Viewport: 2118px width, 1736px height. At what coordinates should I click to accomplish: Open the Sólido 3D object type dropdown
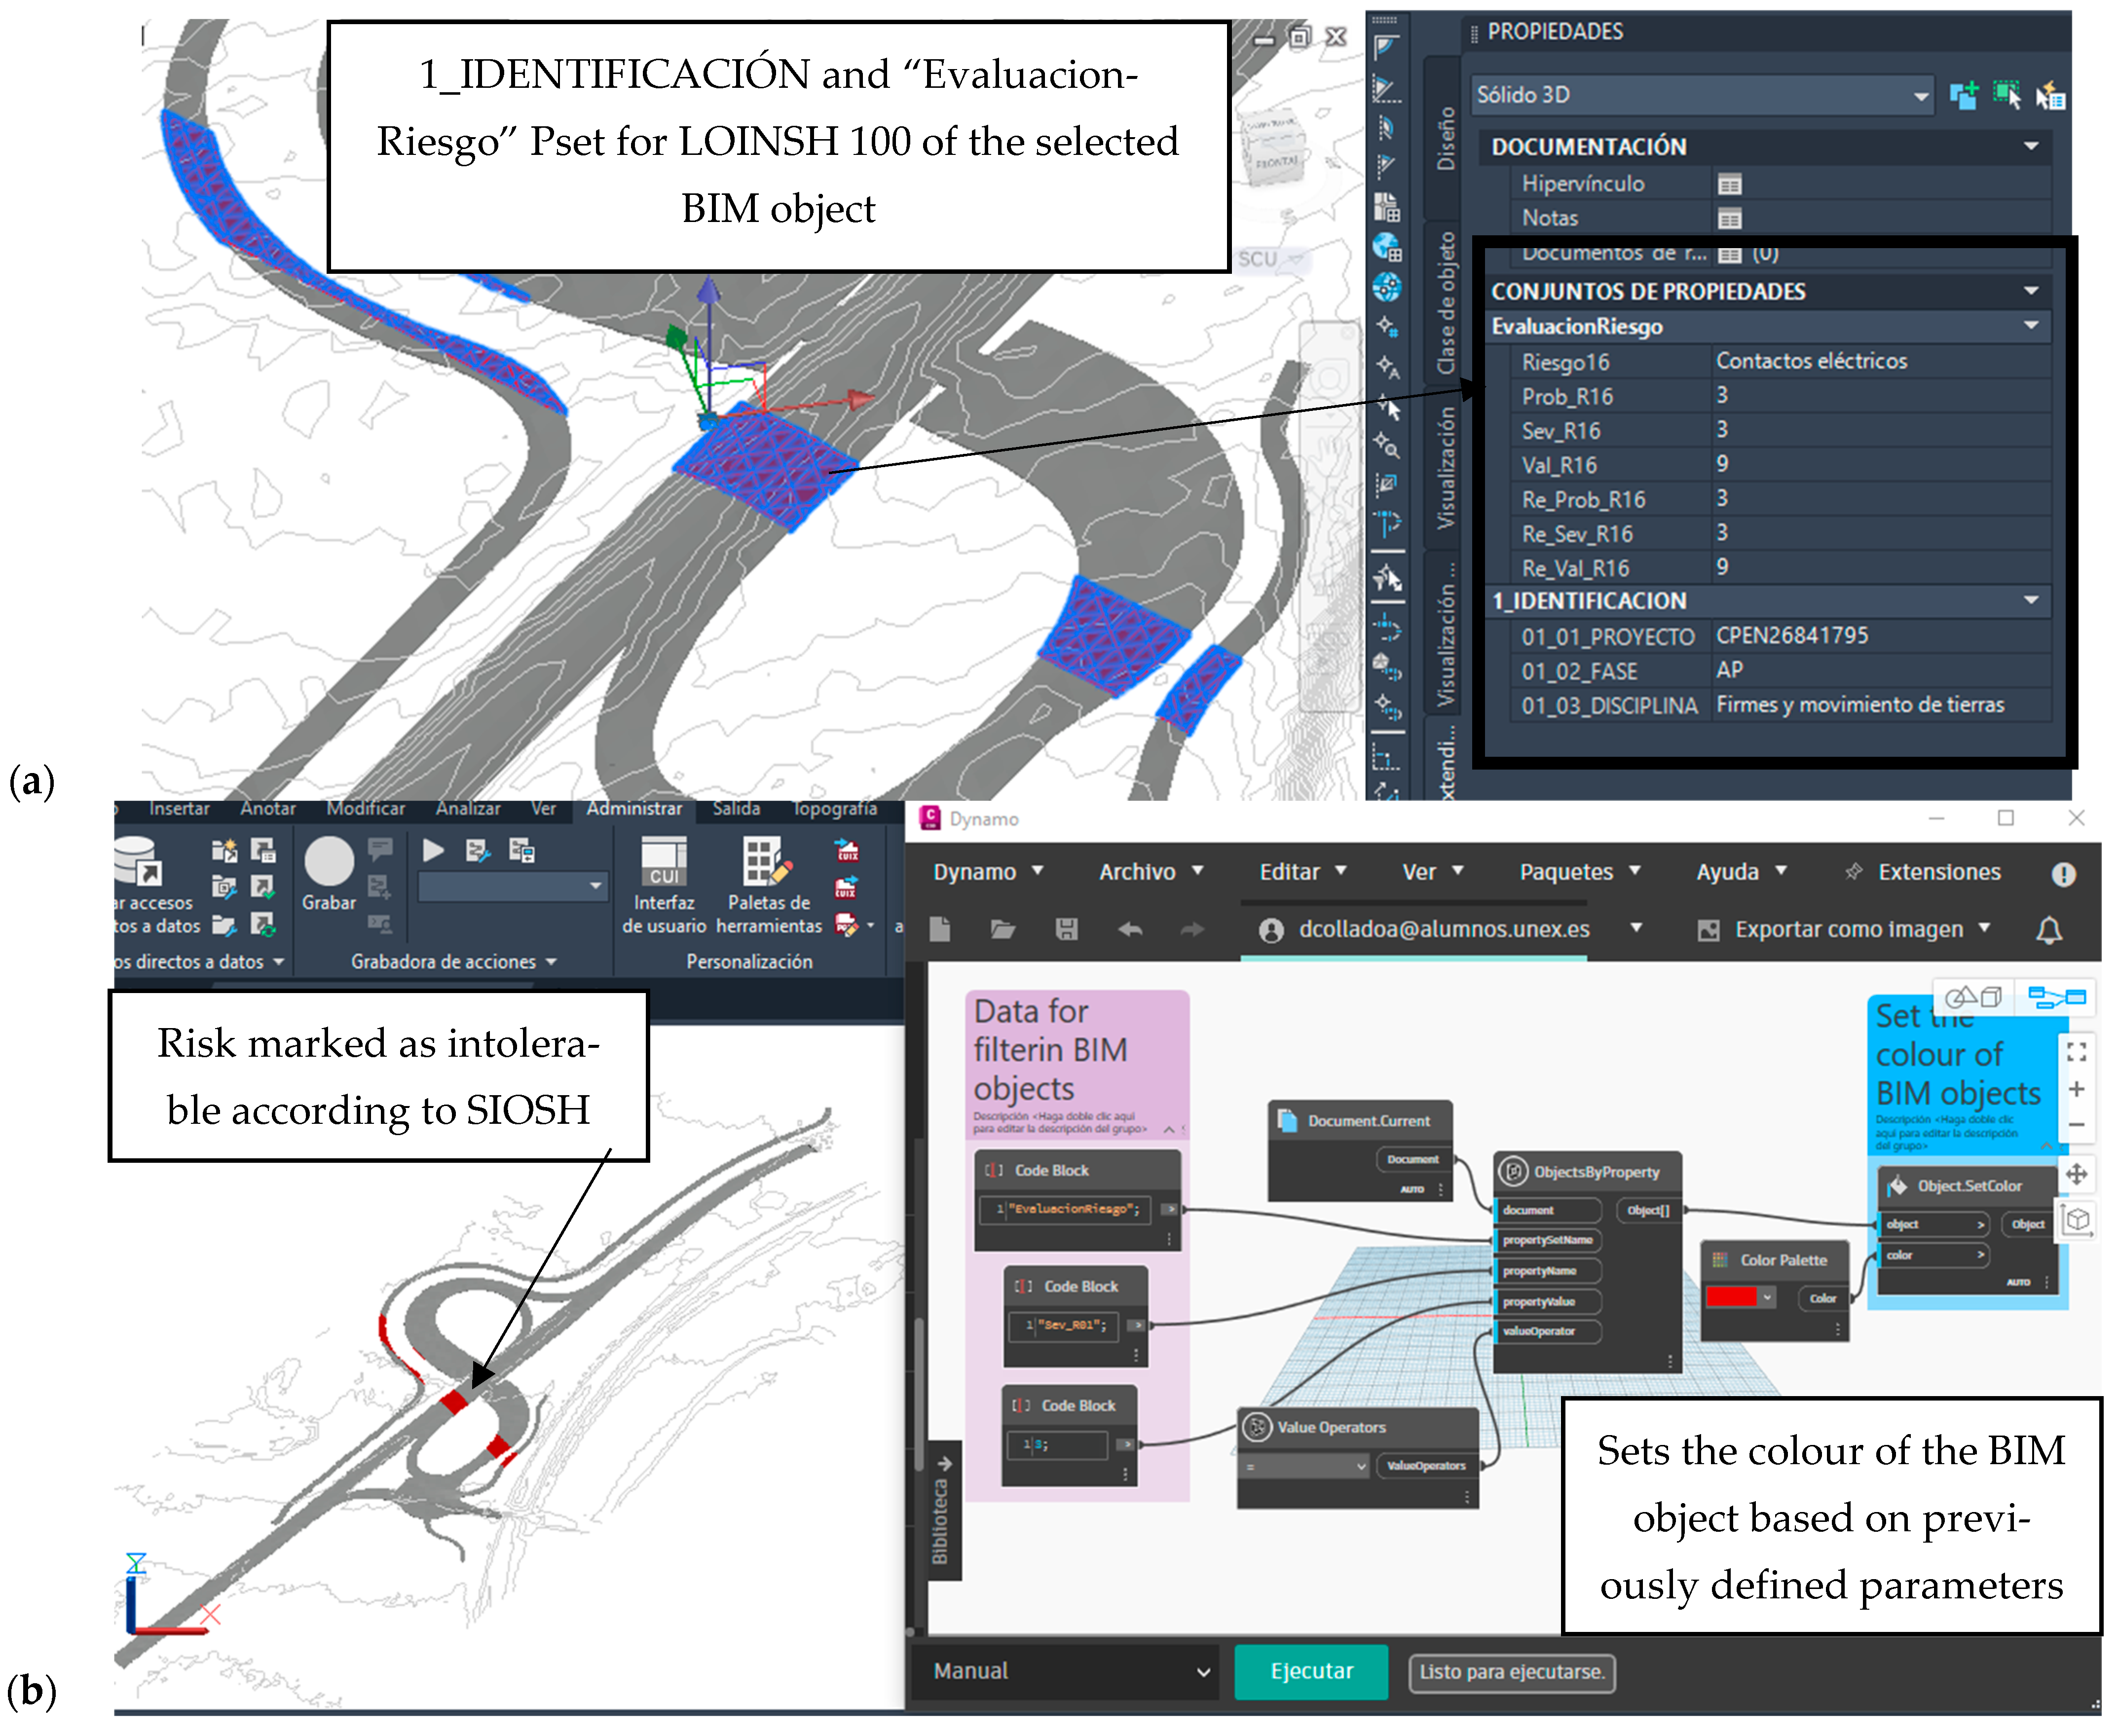[x=1920, y=96]
